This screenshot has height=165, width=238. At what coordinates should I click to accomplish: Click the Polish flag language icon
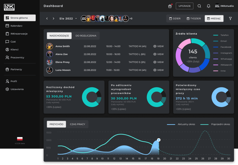[x=20, y=139]
